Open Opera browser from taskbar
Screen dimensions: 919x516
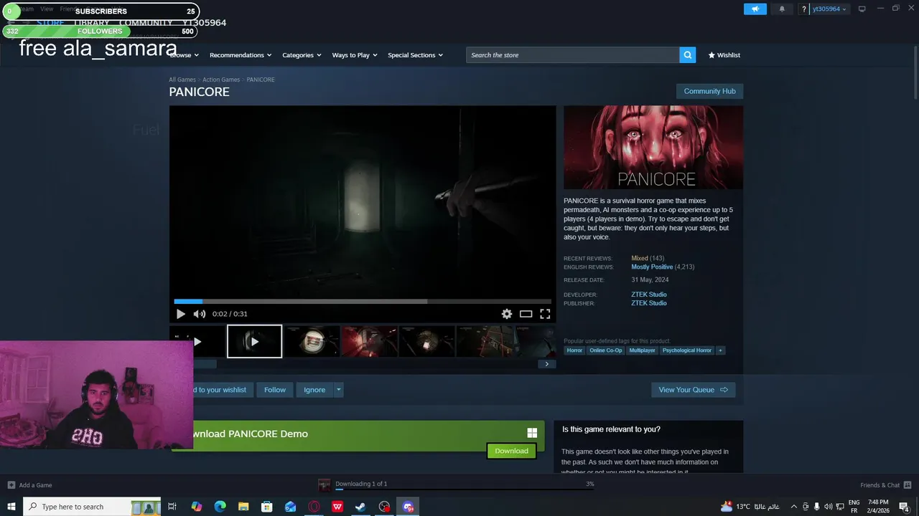tap(314, 507)
